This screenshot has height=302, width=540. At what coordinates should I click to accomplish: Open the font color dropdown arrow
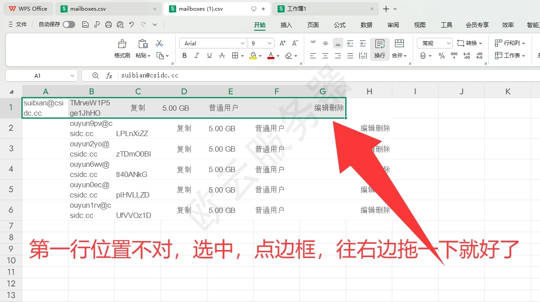(278, 56)
